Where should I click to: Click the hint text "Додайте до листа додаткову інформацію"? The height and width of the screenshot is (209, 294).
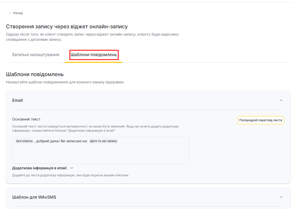click(x=70, y=175)
